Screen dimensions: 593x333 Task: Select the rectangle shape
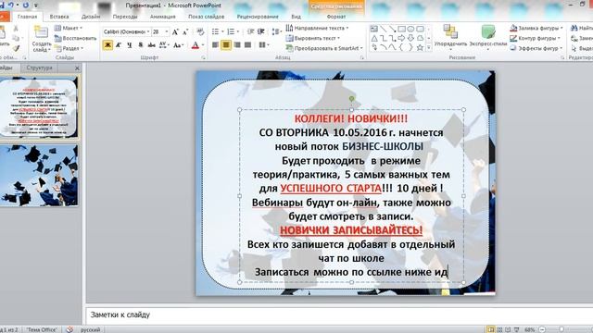[x=401, y=29]
